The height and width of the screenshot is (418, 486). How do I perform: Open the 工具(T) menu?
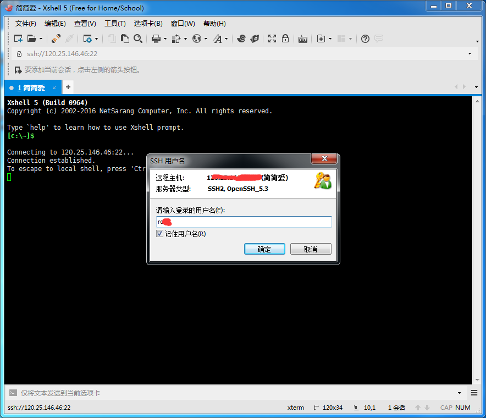(115, 24)
